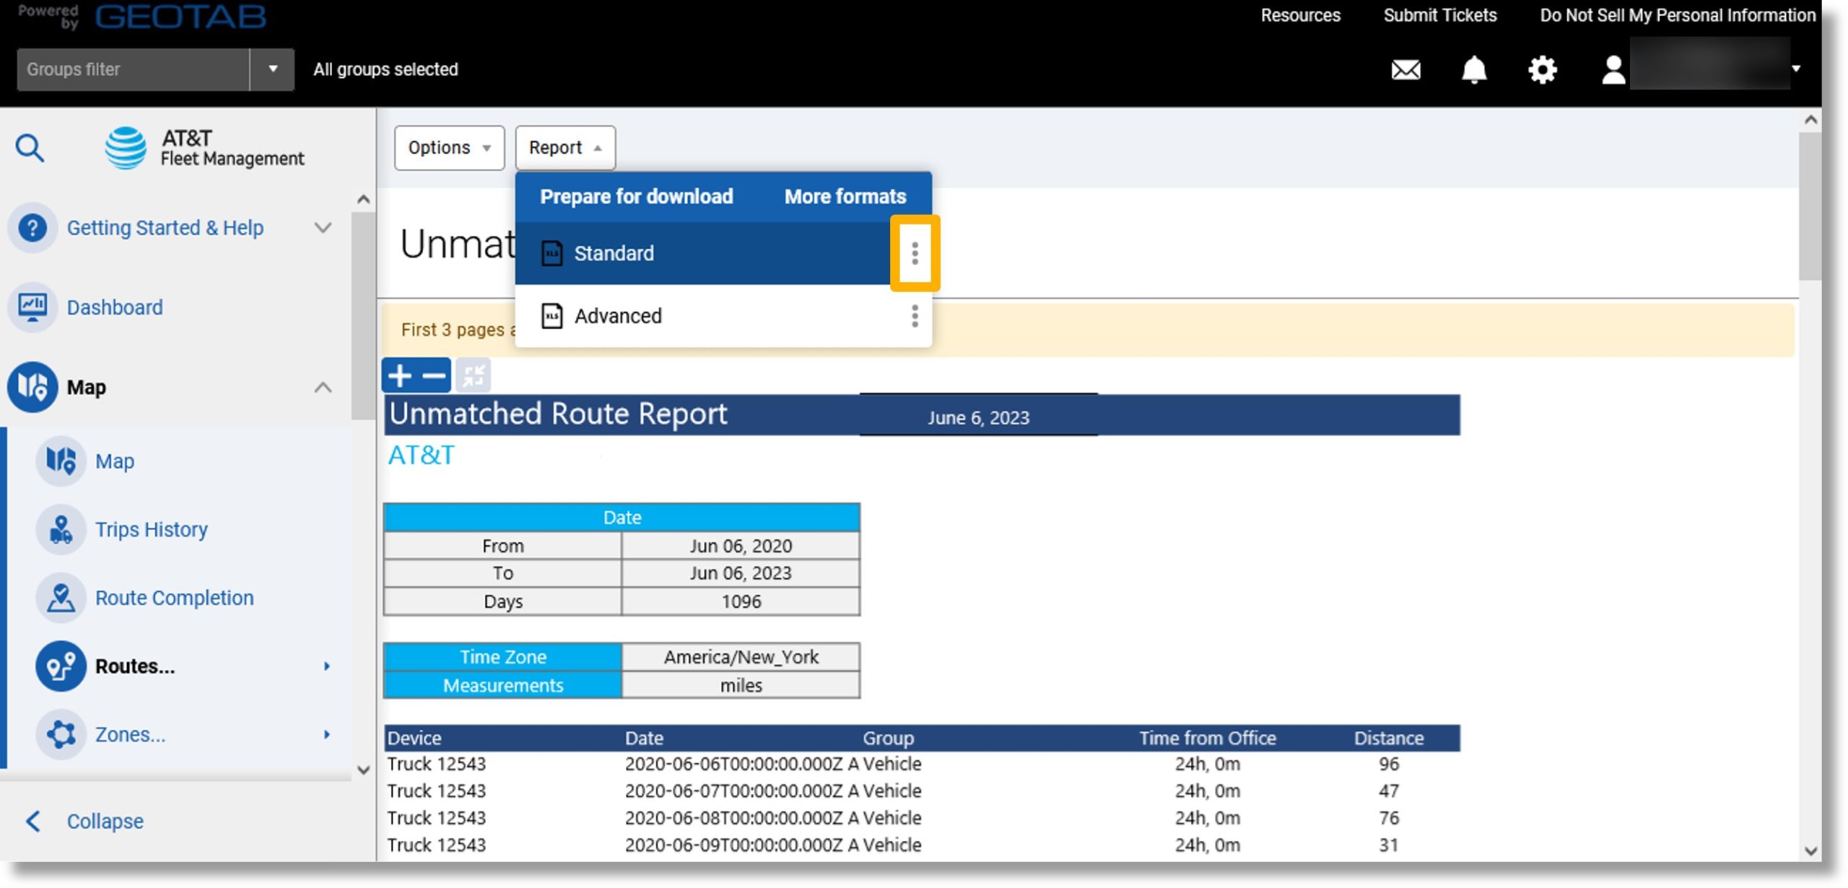Switch to More formats tab
Screen dimensions: 1848x888
[845, 196]
